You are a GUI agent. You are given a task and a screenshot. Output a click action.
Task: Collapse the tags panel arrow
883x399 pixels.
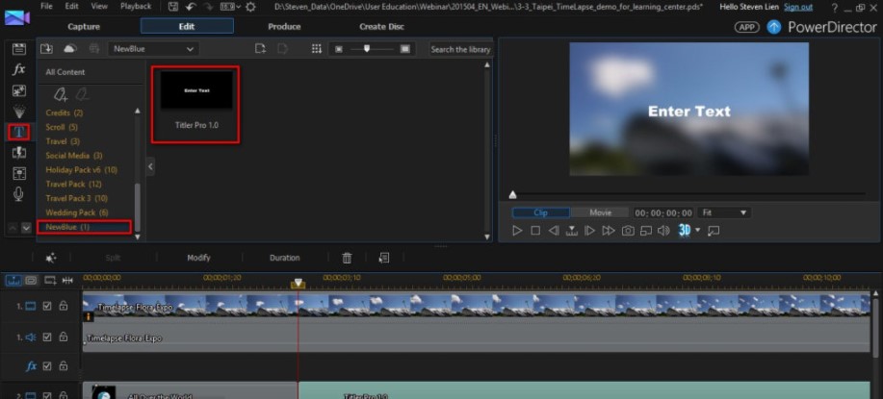(150, 166)
